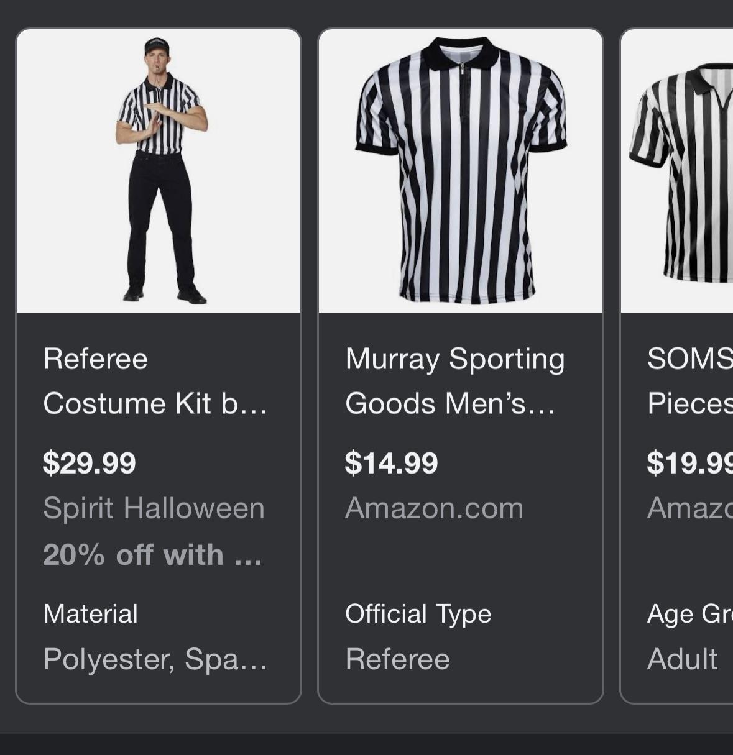Open the Referee Costume Kit product image
Image resolution: width=733 pixels, height=755 pixels.
tap(159, 171)
